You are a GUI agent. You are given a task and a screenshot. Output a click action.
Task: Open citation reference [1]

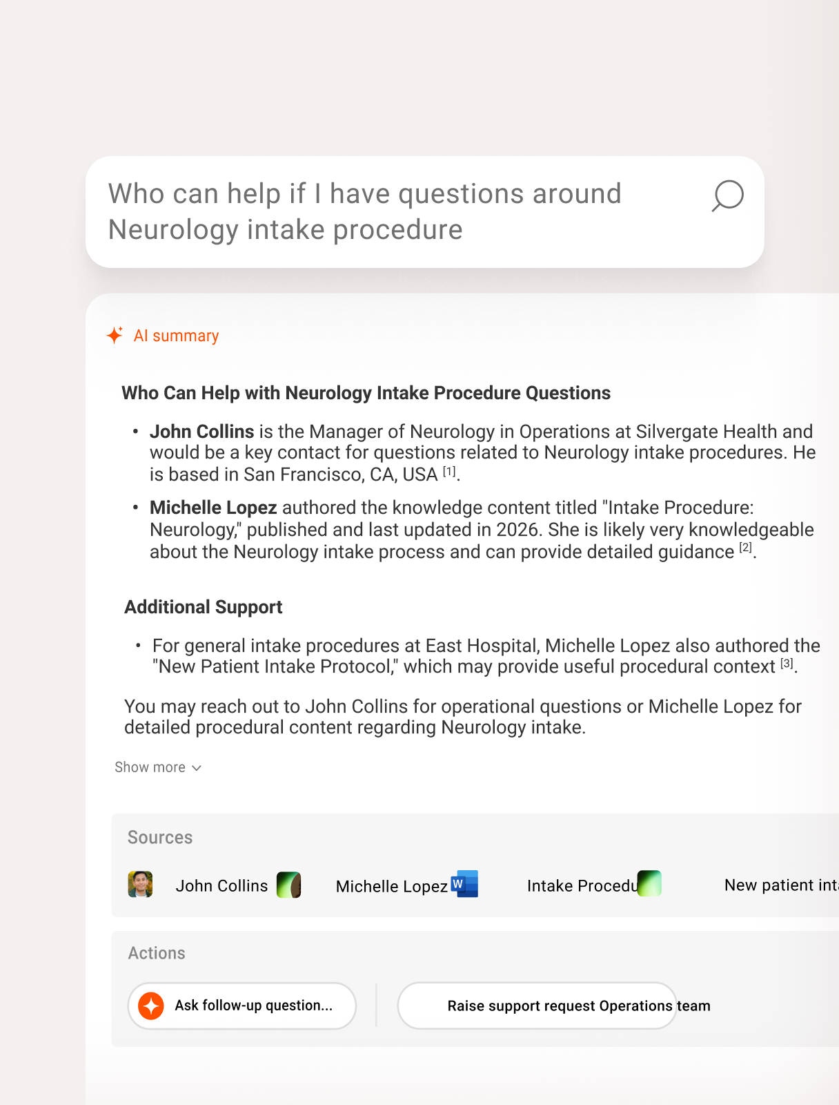point(449,472)
